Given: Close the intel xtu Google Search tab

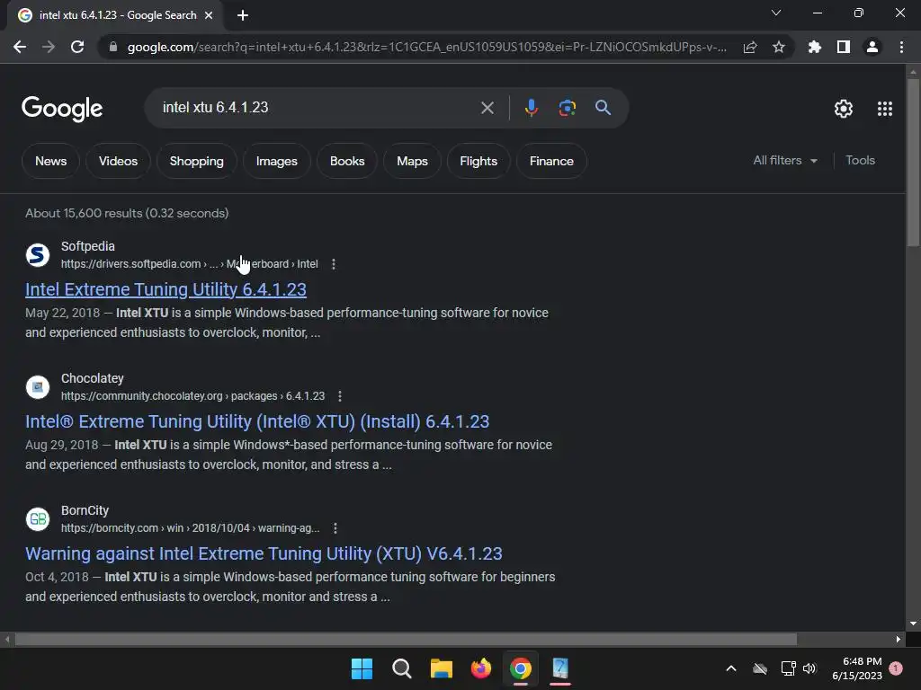Looking at the screenshot, I should point(209,15).
